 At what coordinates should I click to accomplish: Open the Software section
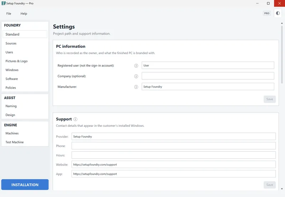tap(25, 79)
